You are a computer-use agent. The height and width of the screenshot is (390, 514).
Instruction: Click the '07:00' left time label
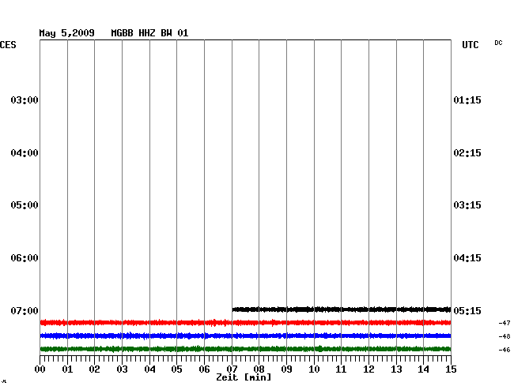point(25,310)
